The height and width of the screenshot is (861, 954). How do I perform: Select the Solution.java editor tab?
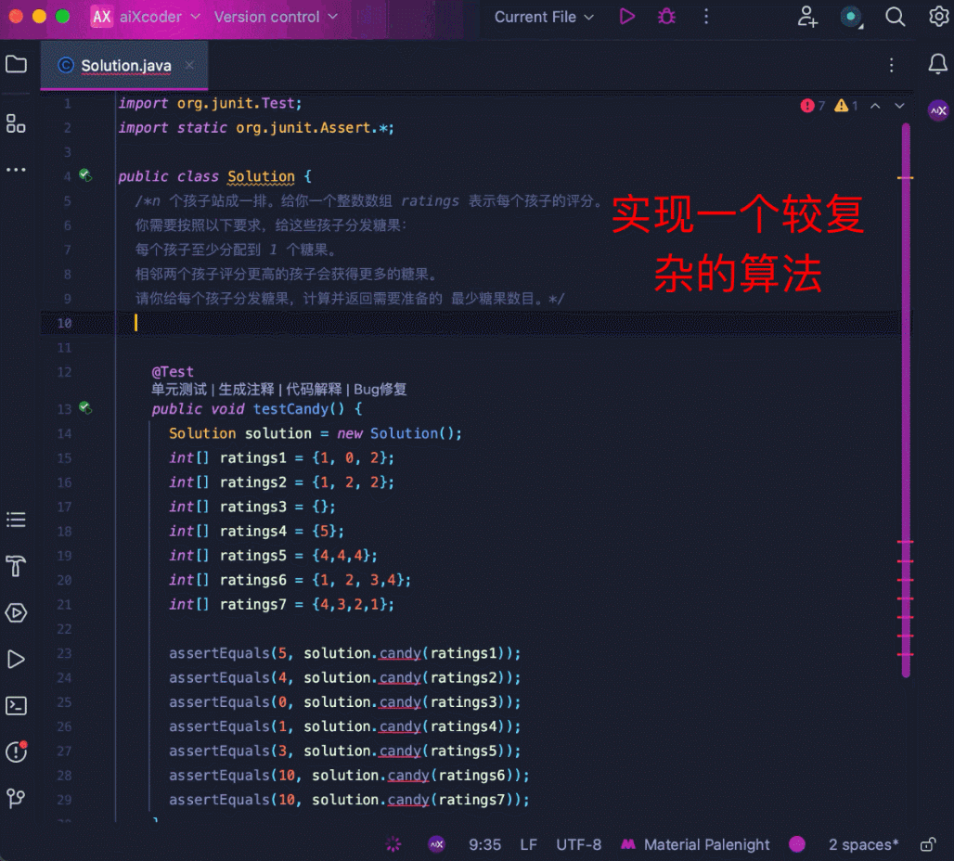pyautogui.click(x=124, y=65)
